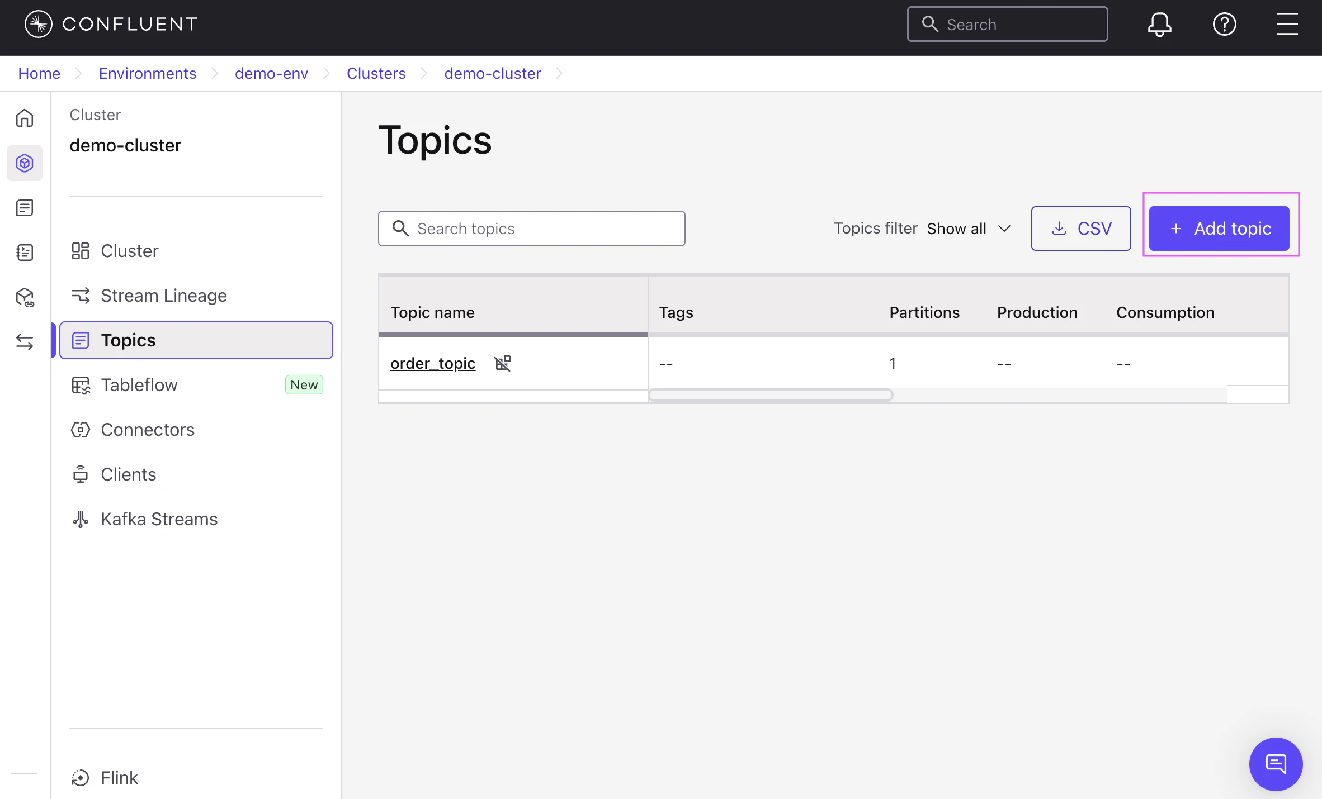This screenshot has height=799, width=1322.
Task: Click the Topics icon in sidebar
Action: tap(81, 340)
